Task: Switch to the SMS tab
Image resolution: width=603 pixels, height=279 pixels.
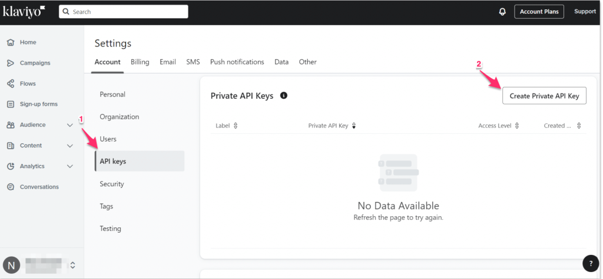Action: (x=193, y=62)
